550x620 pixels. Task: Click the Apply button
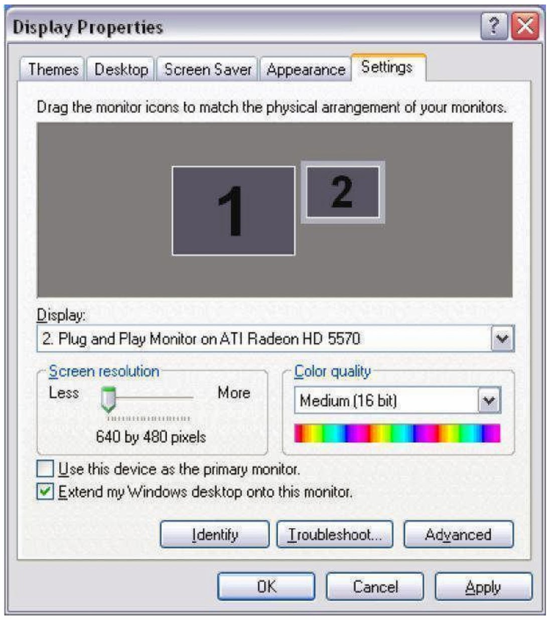click(x=483, y=587)
